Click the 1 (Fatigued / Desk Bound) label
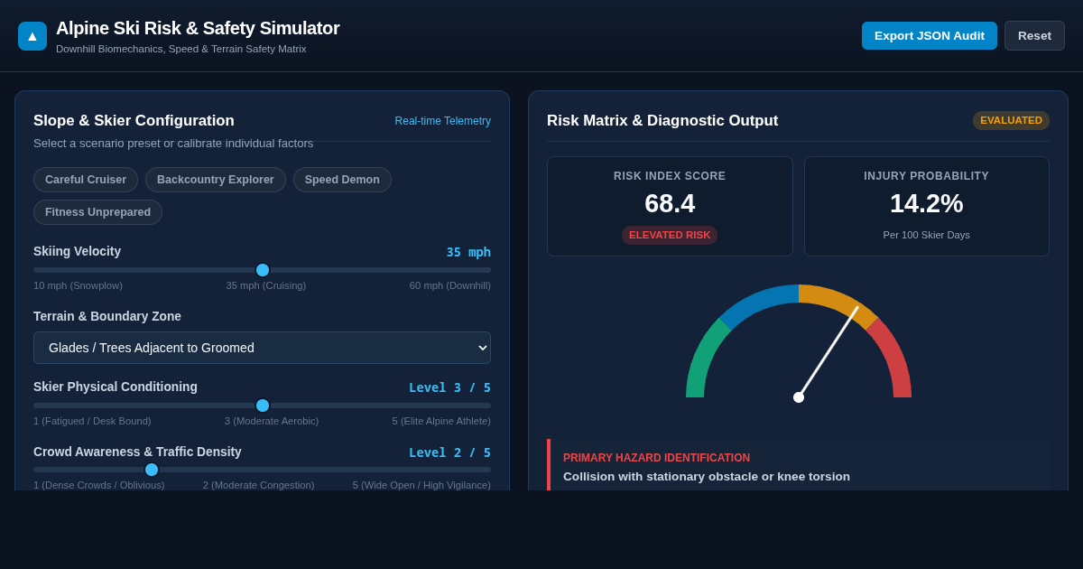The width and height of the screenshot is (1083, 569). [92, 421]
